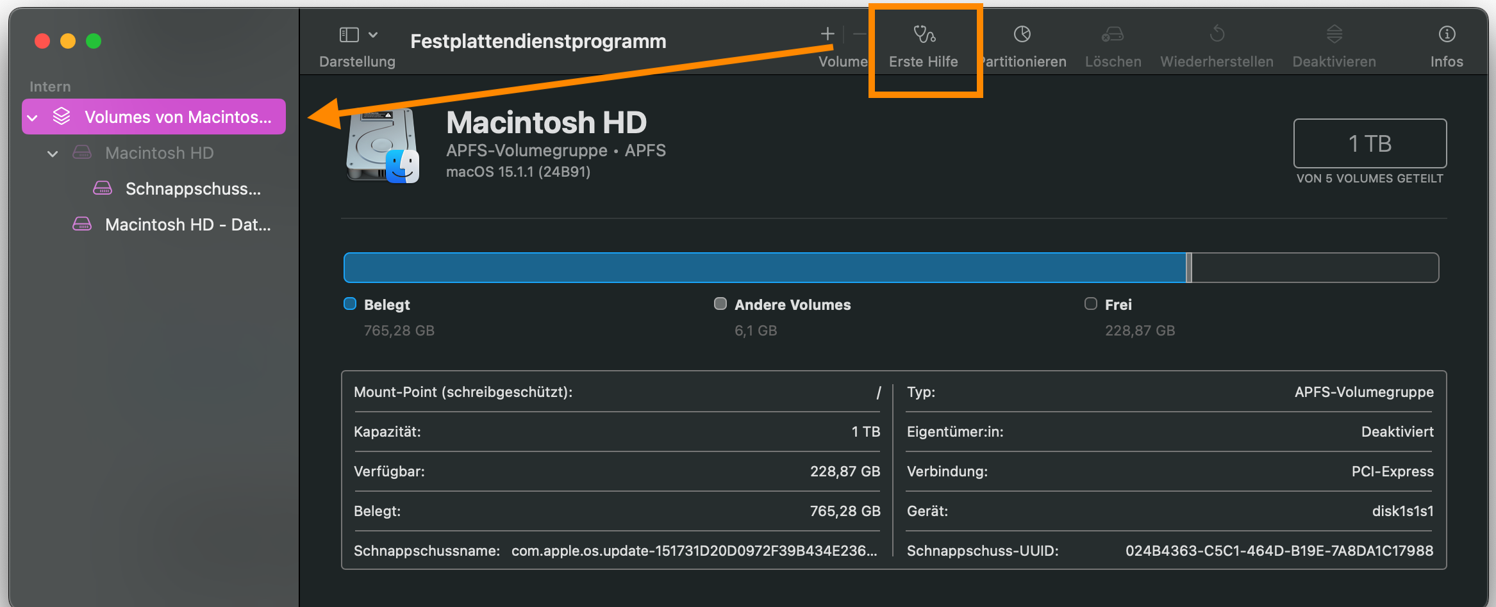Click the Frei legend indicator
This screenshot has height=607, width=1496.
click(1090, 304)
